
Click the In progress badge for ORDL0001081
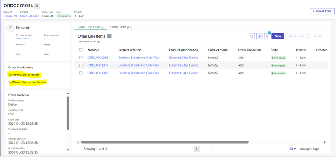point(278,58)
